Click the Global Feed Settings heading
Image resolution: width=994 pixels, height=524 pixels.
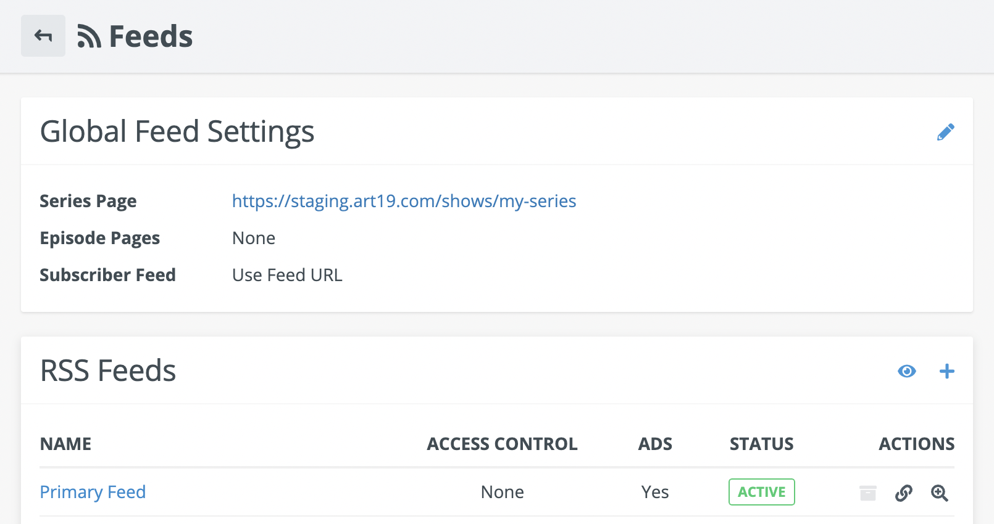177,132
